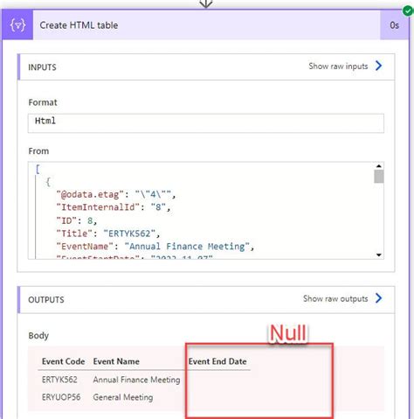Click the From JSON scroll down arrow
Image resolution: width=414 pixels, height=419 pixels.
pyautogui.click(x=379, y=255)
